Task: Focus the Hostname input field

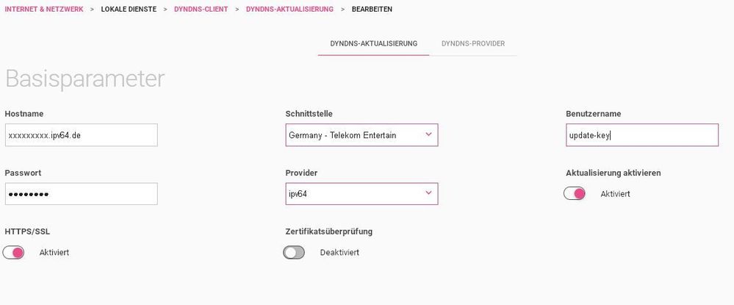Action: [82, 135]
